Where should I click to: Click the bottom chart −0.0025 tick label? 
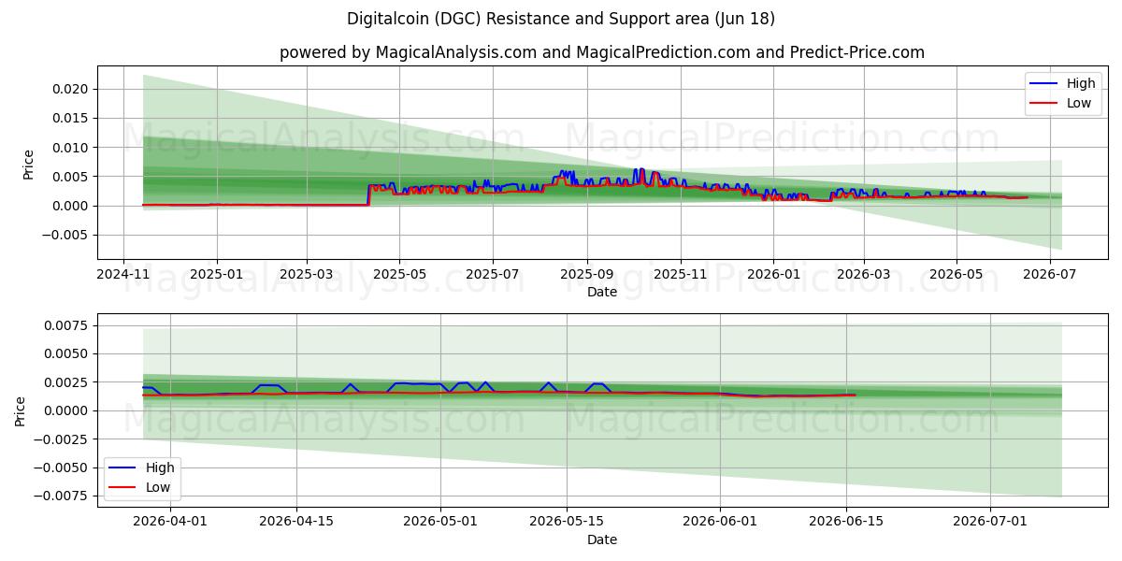click(61, 439)
